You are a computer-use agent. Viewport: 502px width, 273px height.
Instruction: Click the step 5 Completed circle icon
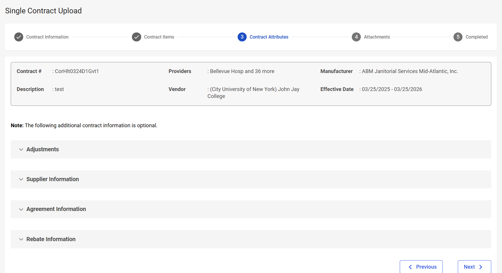coord(458,37)
